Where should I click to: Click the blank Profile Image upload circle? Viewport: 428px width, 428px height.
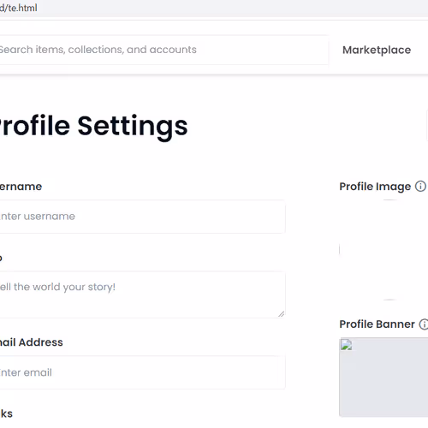coord(389,250)
